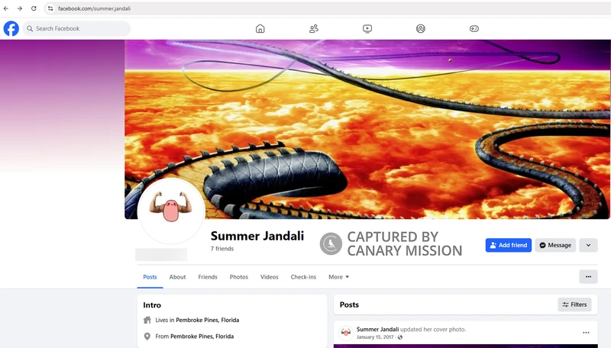Screen dimensions: 611x348
Task: Click the house icon beside Lives in
Action: 147,320
